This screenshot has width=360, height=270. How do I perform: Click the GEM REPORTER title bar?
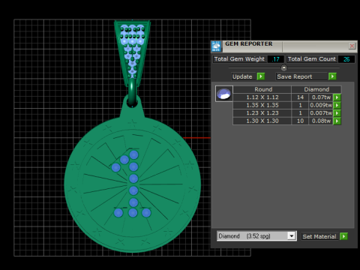click(x=283, y=46)
